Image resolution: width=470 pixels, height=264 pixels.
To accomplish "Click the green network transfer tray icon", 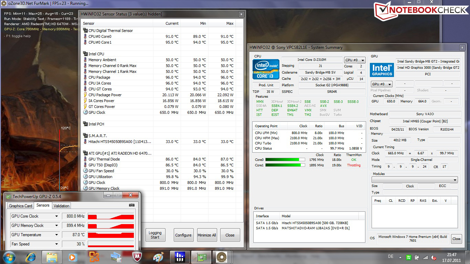I will click(408, 257).
